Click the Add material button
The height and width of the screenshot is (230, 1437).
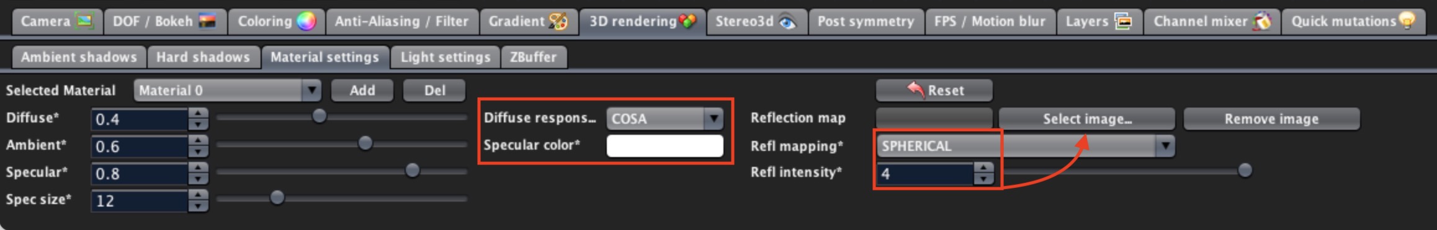[x=362, y=90]
